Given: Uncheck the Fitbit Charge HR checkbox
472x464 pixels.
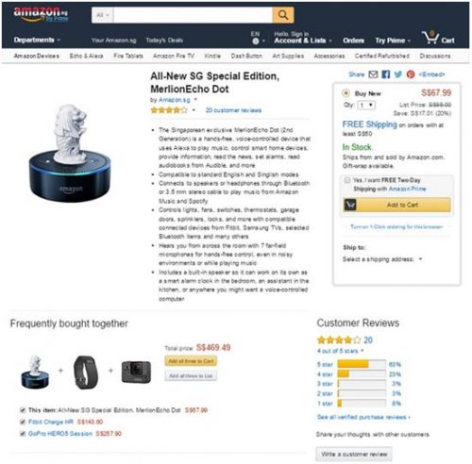Looking at the screenshot, I should (23, 422).
